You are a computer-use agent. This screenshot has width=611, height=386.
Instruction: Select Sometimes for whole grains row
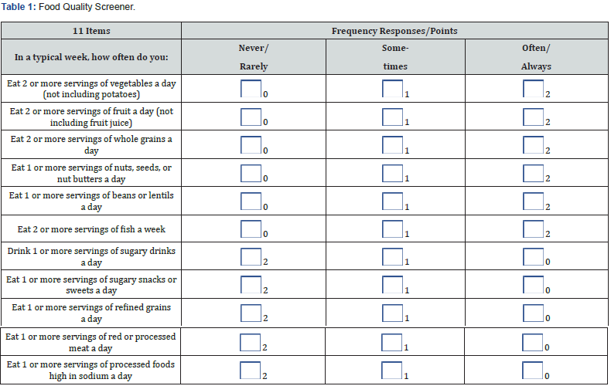pyautogui.click(x=392, y=144)
